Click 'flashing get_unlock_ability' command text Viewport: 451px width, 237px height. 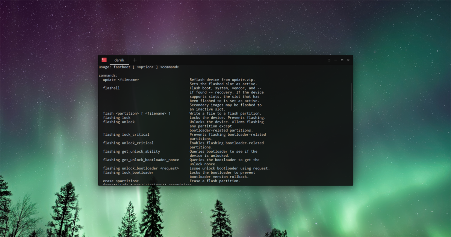[x=131, y=151]
